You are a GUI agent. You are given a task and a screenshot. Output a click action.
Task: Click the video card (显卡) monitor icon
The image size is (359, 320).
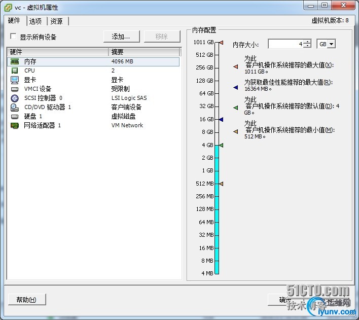pyautogui.click(x=15, y=80)
